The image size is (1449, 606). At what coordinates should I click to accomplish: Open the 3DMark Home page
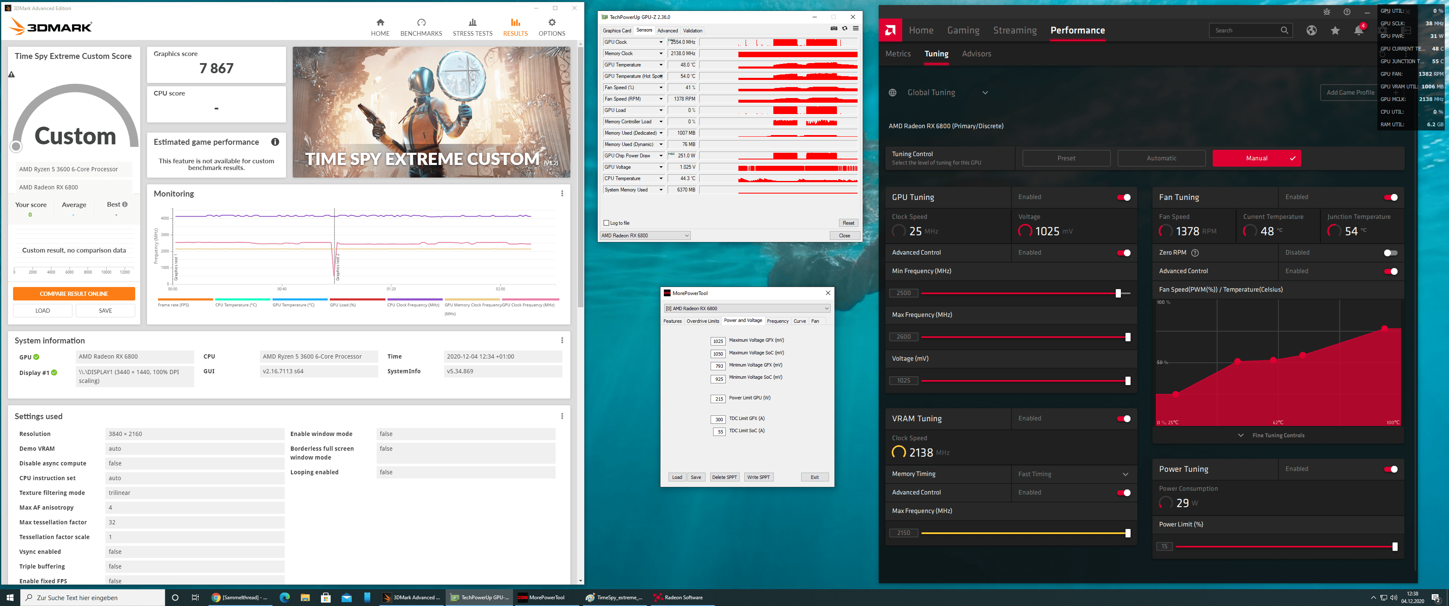(x=380, y=27)
